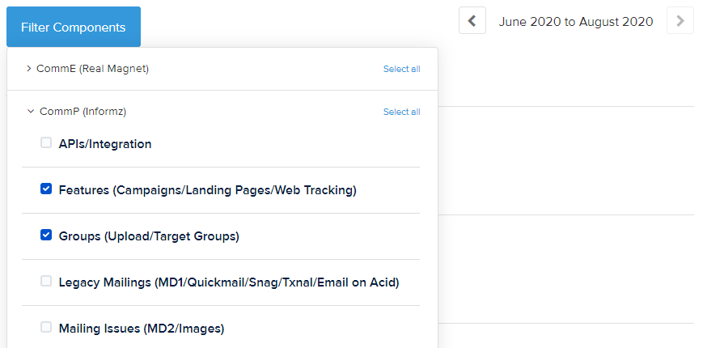Image resolution: width=707 pixels, height=348 pixels.
Task: Select all for CommE (Real Magnet)
Action: pos(402,69)
